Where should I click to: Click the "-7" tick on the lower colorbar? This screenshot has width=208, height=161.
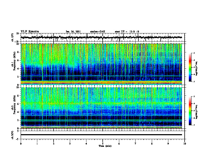click(x=194, y=125)
